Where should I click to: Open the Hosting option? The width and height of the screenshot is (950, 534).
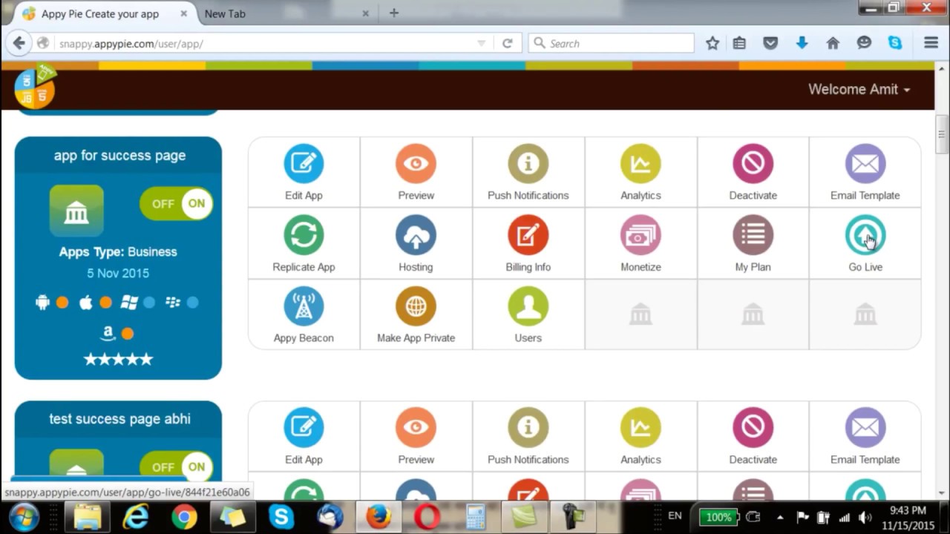(416, 243)
